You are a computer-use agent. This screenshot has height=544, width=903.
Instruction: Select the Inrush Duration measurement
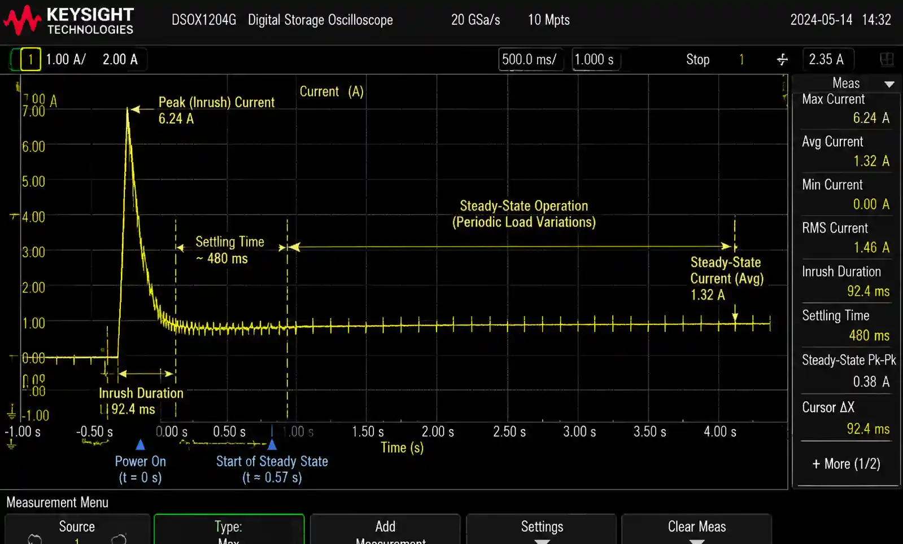(x=846, y=282)
